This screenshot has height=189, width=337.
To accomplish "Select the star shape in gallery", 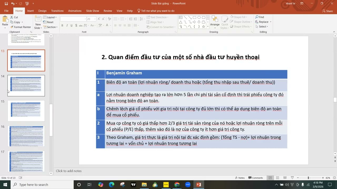I will point(203,27).
